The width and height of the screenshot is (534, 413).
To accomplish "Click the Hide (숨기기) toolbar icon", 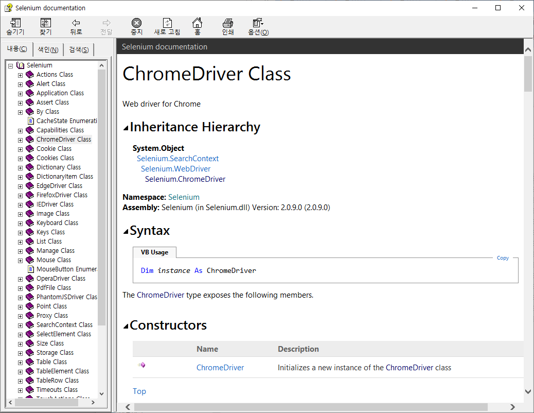I will click(x=15, y=23).
